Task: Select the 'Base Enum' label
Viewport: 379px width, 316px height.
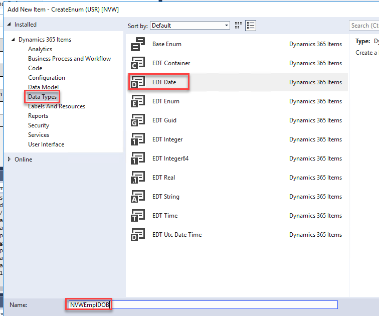Action: tap(167, 44)
